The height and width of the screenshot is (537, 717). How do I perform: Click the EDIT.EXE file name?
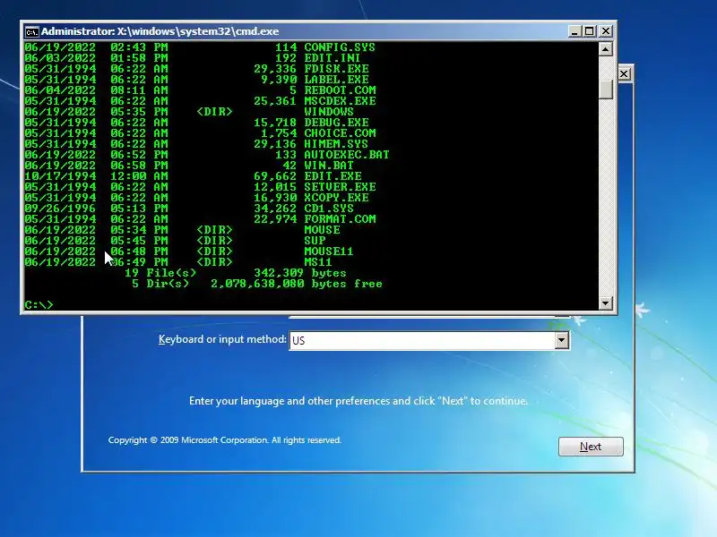(x=333, y=176)
